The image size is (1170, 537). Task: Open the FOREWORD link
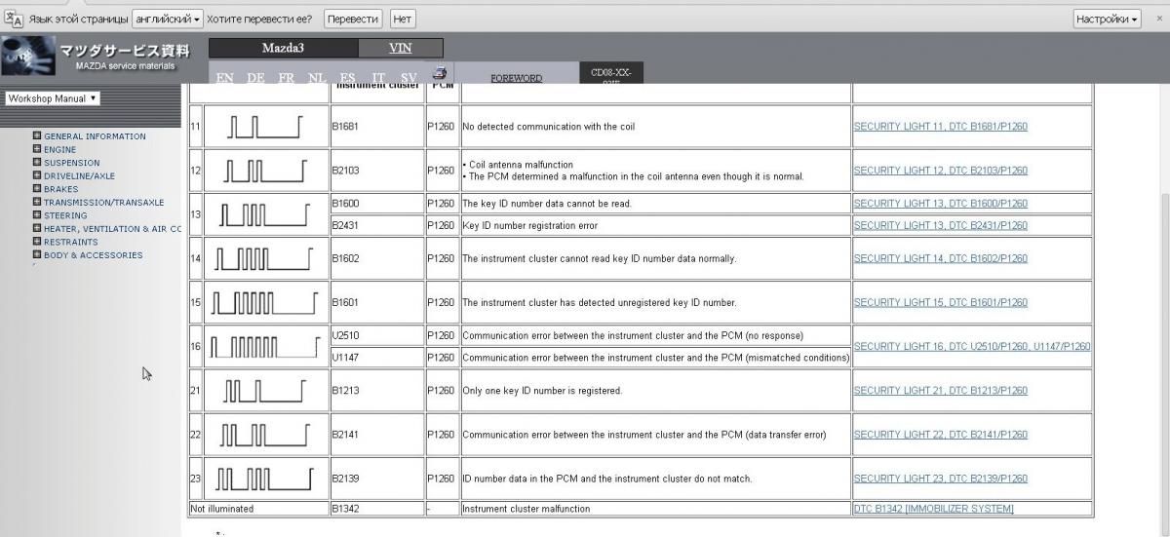tap(517, 78)
